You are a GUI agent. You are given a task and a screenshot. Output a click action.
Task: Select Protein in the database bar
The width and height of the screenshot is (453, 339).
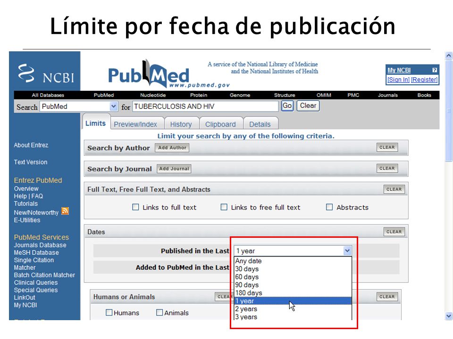pos(199,95)
